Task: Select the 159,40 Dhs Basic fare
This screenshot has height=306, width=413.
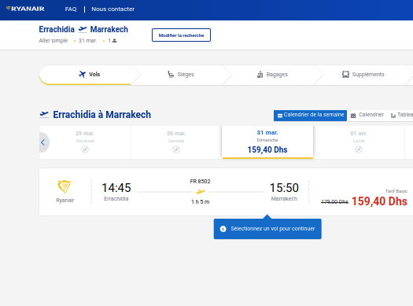Action: pyautogui.click(x=379, y=201)
